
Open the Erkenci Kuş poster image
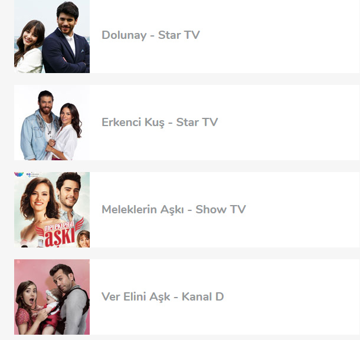coord(52,123)
